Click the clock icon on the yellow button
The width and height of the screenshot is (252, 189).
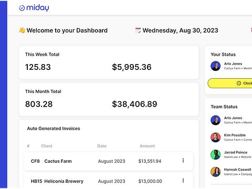[239, 83]
